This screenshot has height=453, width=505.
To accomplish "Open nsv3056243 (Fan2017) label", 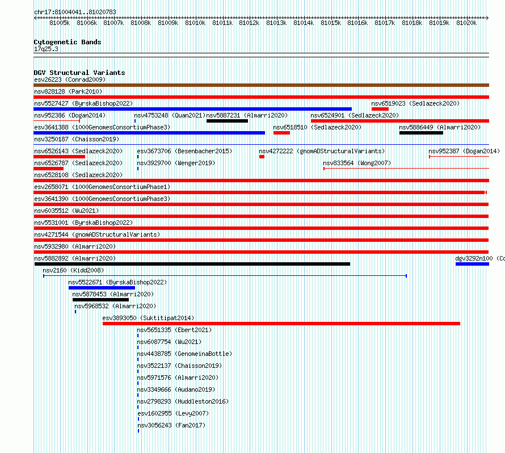I will coord(171,425).
